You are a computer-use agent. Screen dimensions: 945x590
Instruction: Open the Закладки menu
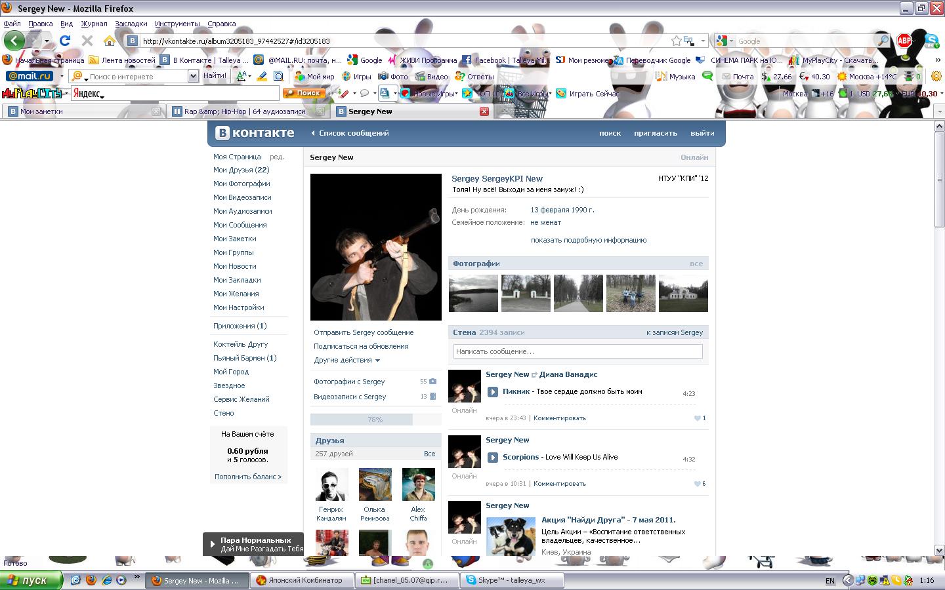[x=131, y=24]
